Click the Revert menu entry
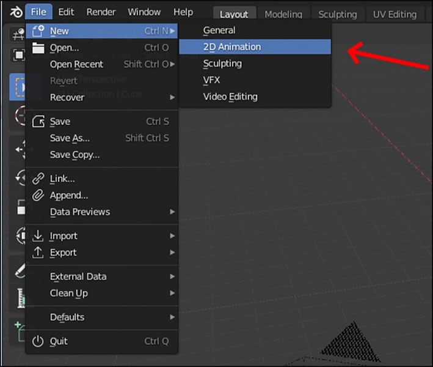433x367 pixels. [x=102, y=81]
